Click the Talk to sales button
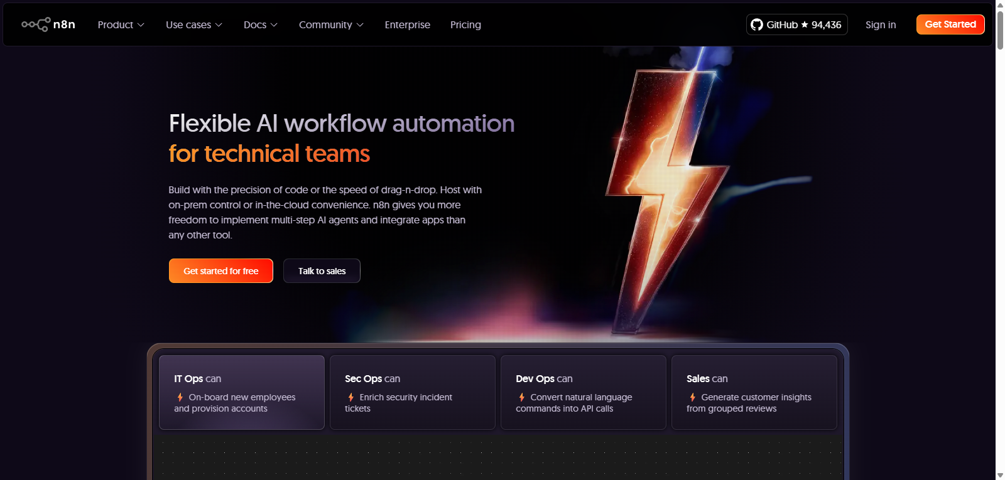 [x=322, y=271]
